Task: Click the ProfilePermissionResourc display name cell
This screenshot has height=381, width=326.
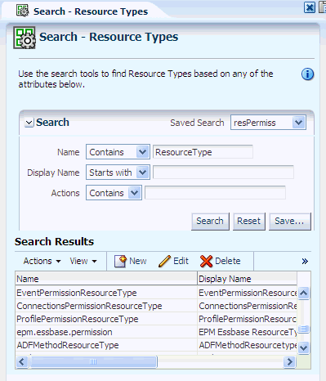Action: (x=248, y=319)
